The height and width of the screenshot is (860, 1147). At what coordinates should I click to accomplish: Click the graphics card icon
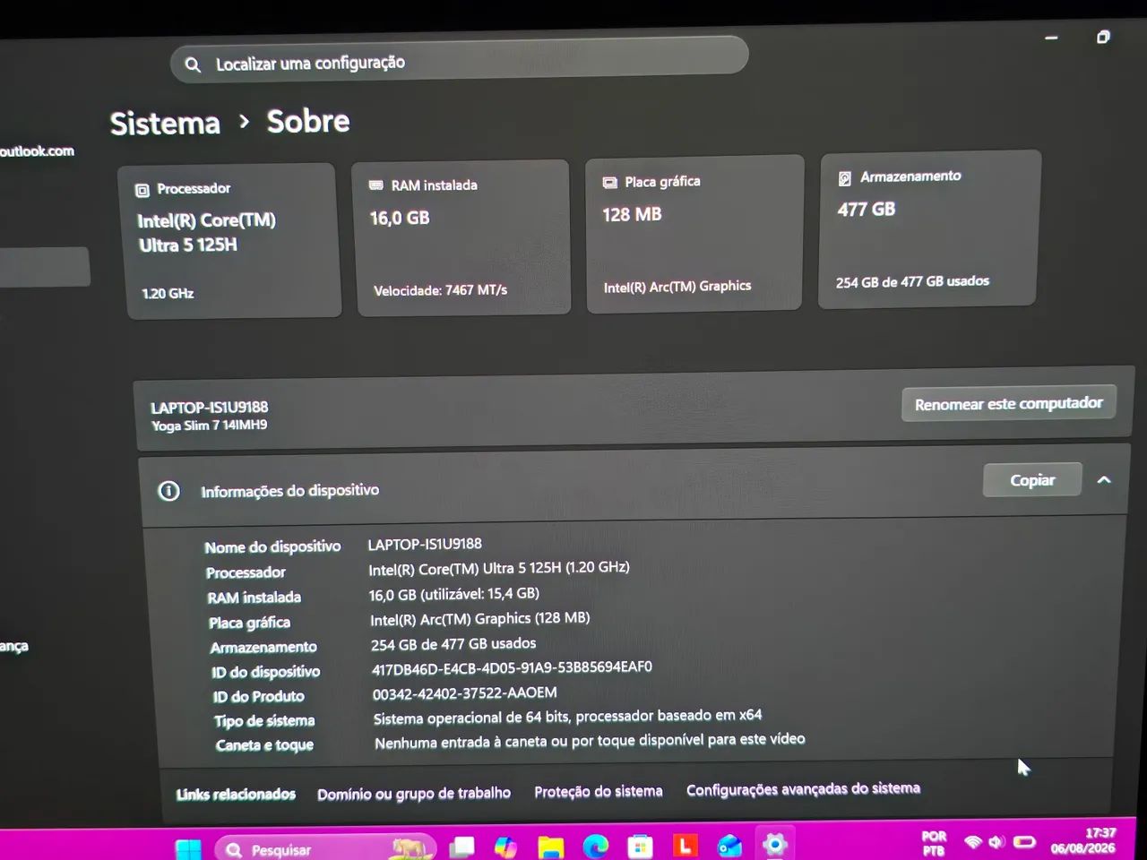pos(610,183)
